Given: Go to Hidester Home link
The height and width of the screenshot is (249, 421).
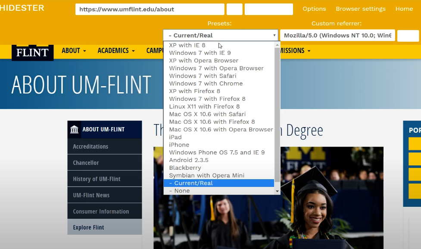Looking at the screenshot, I should click(x=404, y=9).
